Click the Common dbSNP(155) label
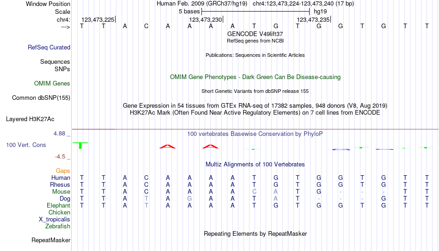The height and width of the screenshot is (251, 439). pyautogui.click(x=41, y=98)
